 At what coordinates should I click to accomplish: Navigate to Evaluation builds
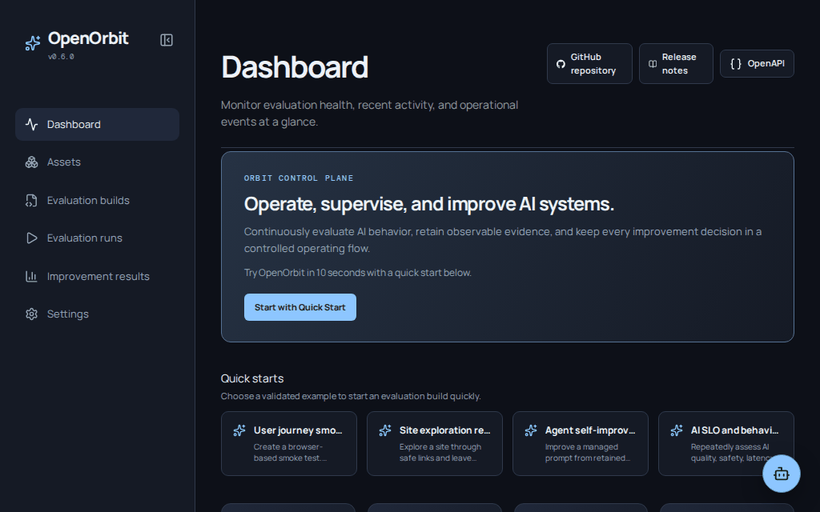tap(97, 201)
